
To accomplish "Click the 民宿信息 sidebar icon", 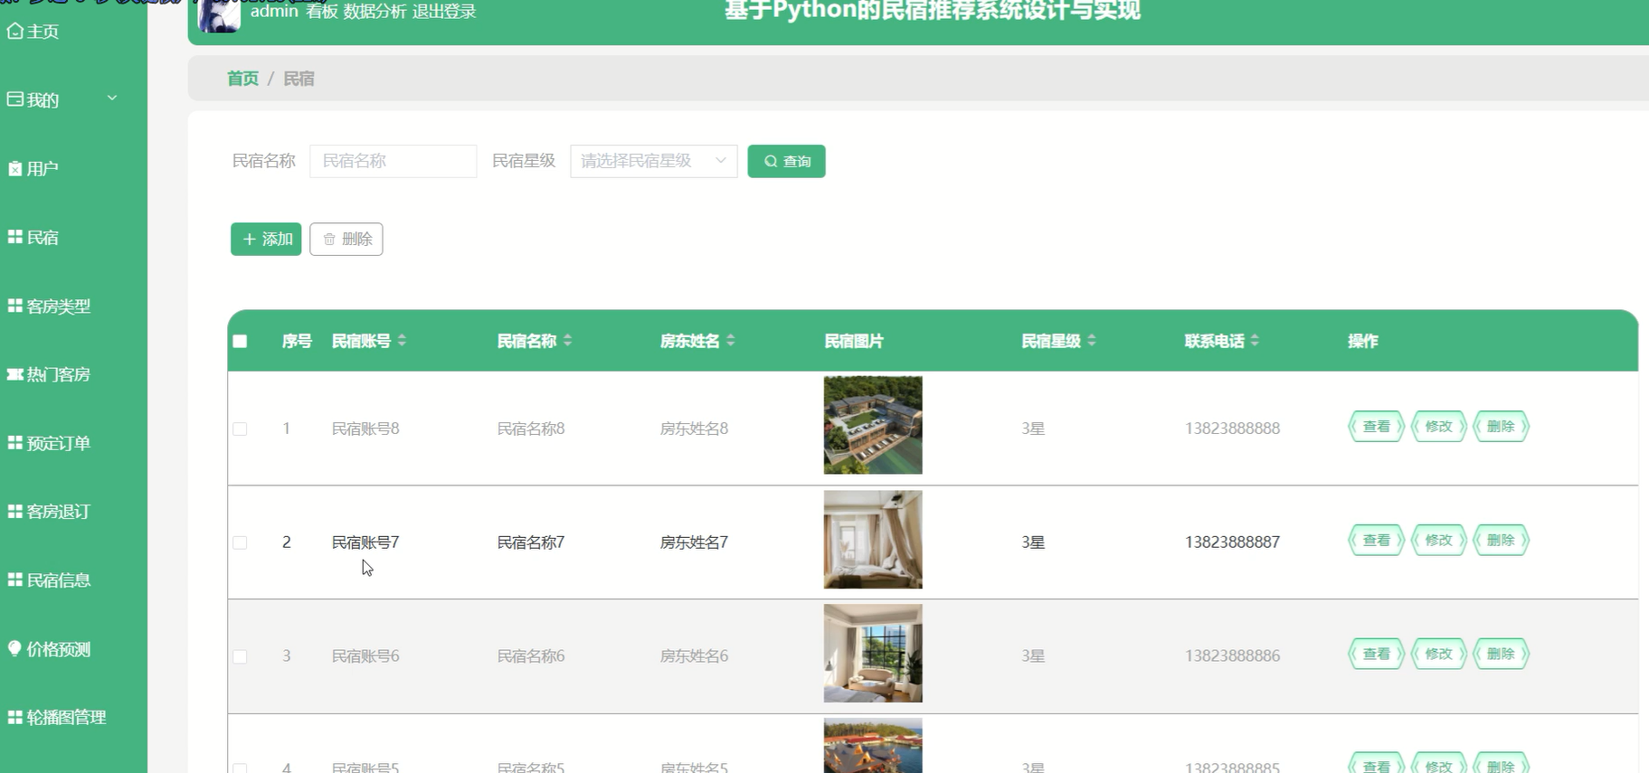I will pos(15,580).
